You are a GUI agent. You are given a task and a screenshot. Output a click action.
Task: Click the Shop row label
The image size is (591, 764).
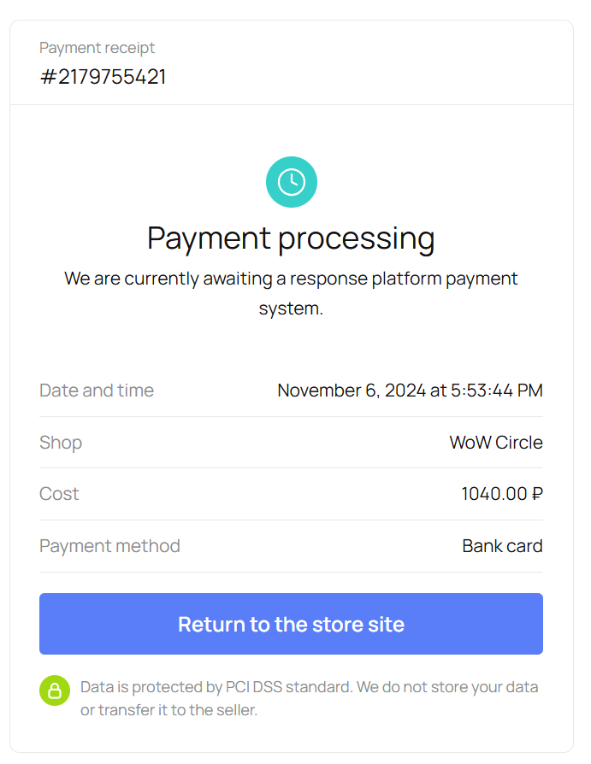click(61, 443)
